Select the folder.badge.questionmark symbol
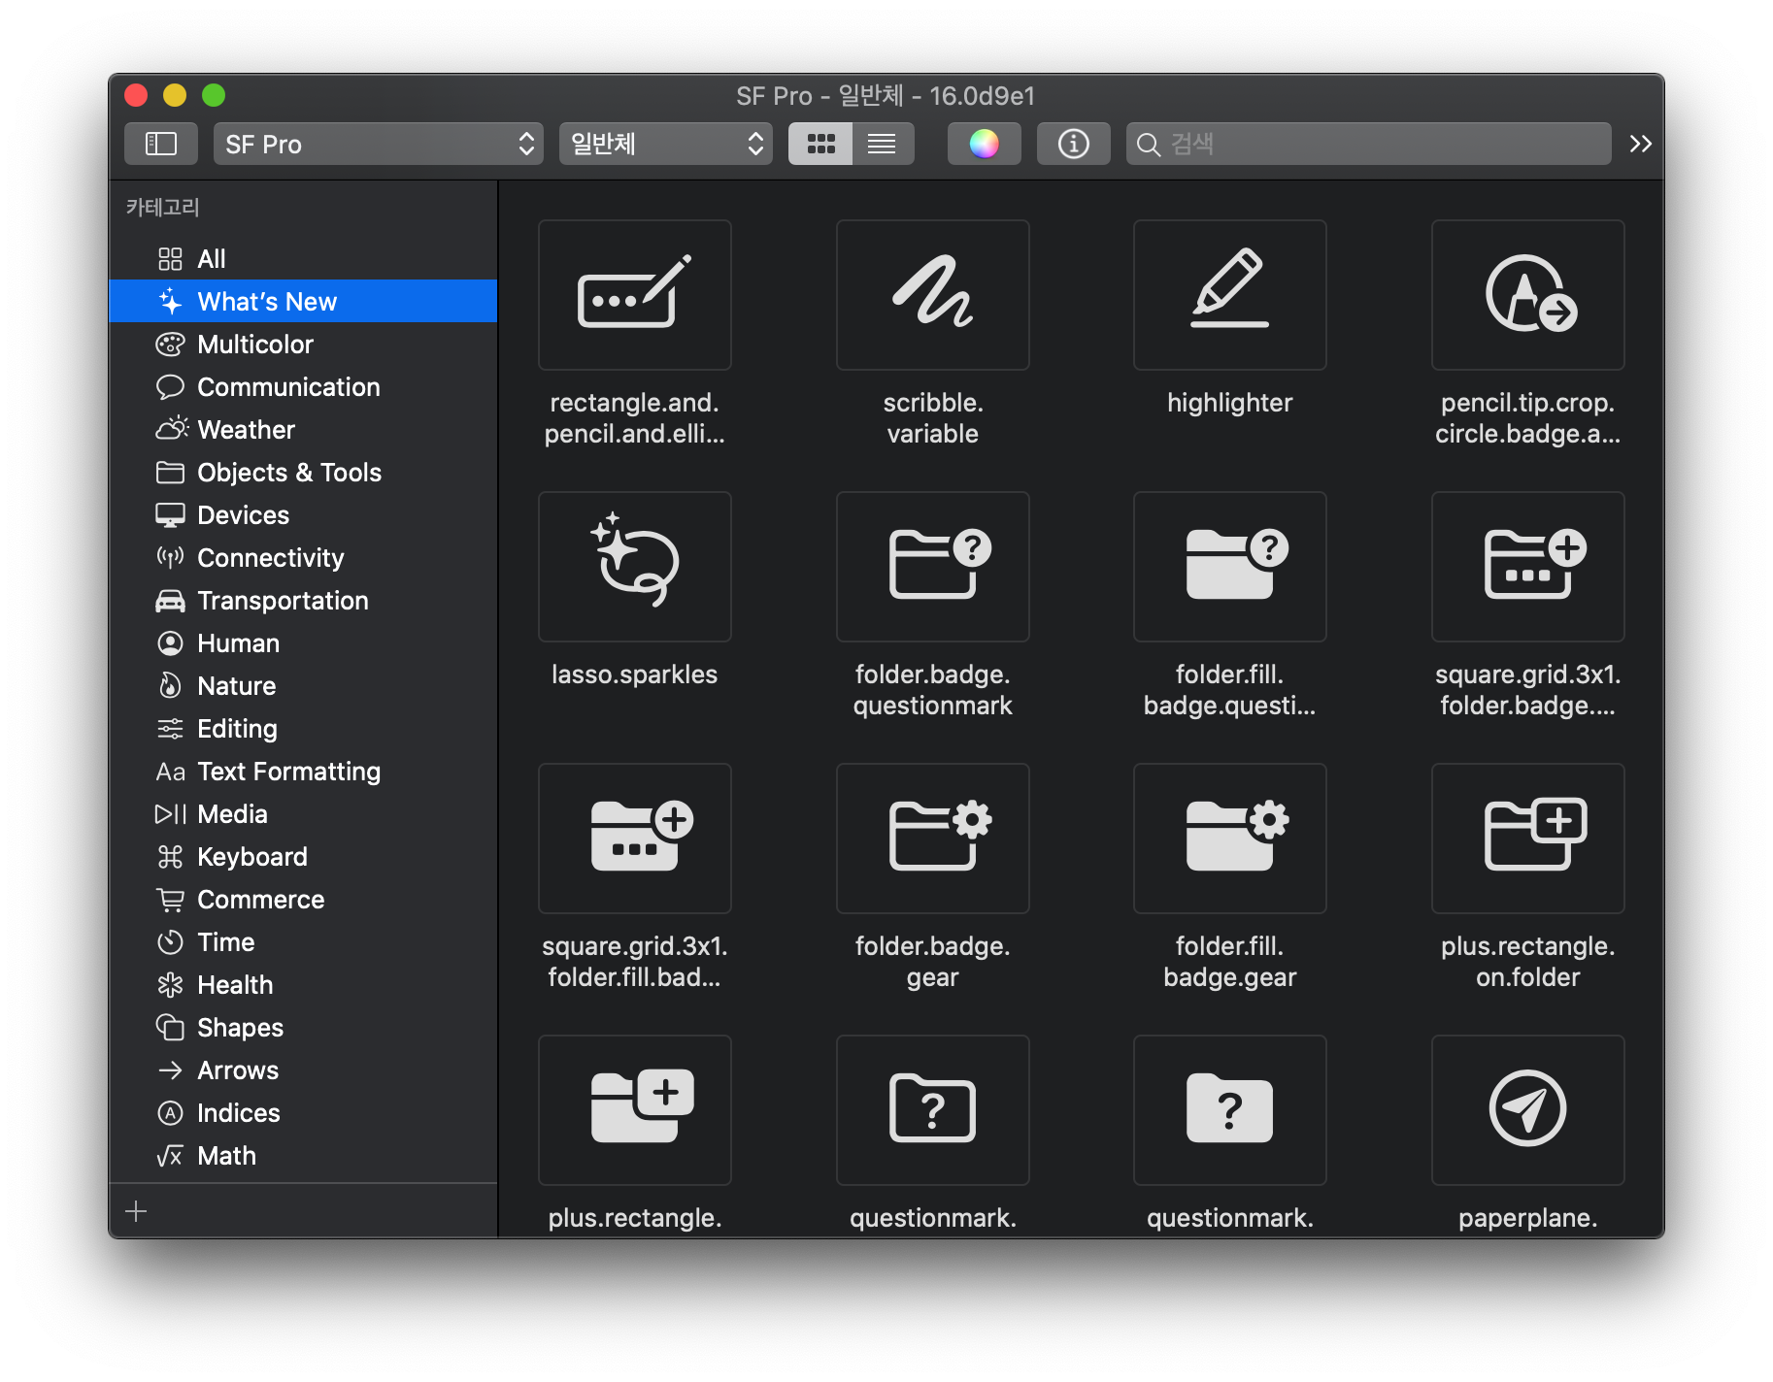This screenshot has width=1773, height=1382. 933,567
